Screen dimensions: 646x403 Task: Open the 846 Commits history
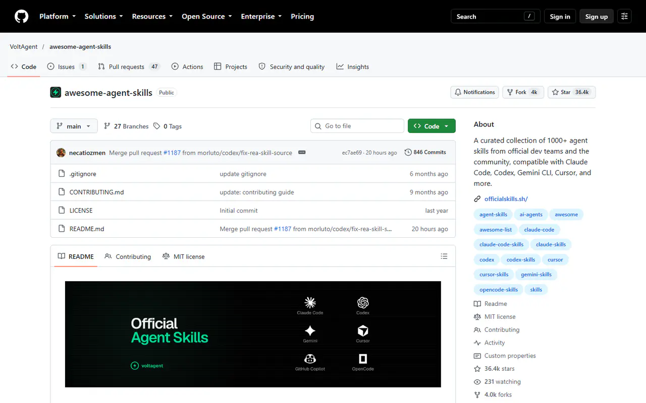coord(425,152)
